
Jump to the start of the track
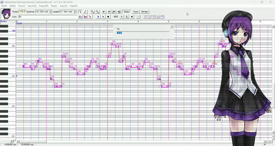click(104, 12)
